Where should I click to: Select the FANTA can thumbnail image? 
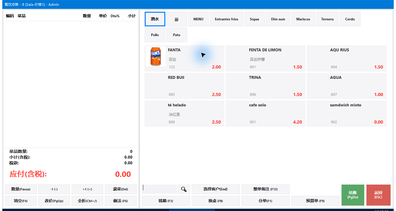click(x=156, y=56)
